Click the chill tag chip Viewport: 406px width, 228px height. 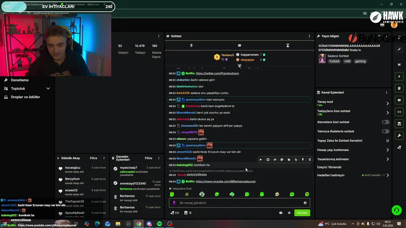click(x=347, y=61)
